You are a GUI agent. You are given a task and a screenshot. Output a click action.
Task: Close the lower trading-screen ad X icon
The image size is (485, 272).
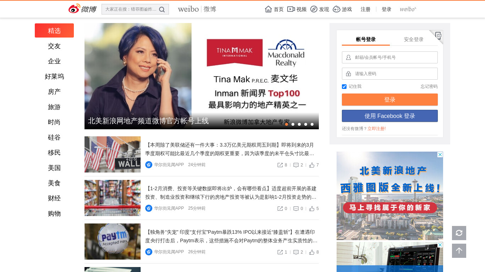pyautogui.click(x=440, y=245)
